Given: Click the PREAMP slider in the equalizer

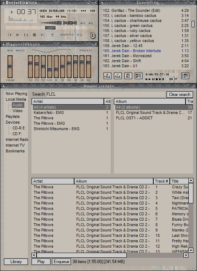Looking at the screenshot, I should point(10,67).
